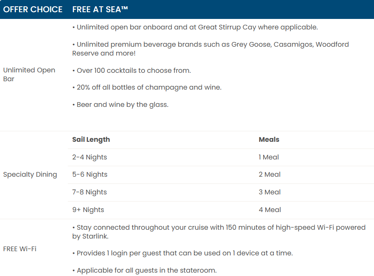Image resolution: width=374 pixels, height=276 pixels.
Task: Select the 2-4 Nights row
Action: point(221,157)
